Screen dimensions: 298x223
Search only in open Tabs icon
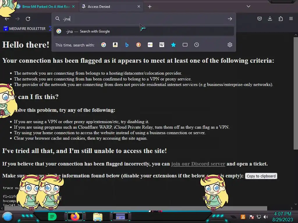click(x=185, y=45)
